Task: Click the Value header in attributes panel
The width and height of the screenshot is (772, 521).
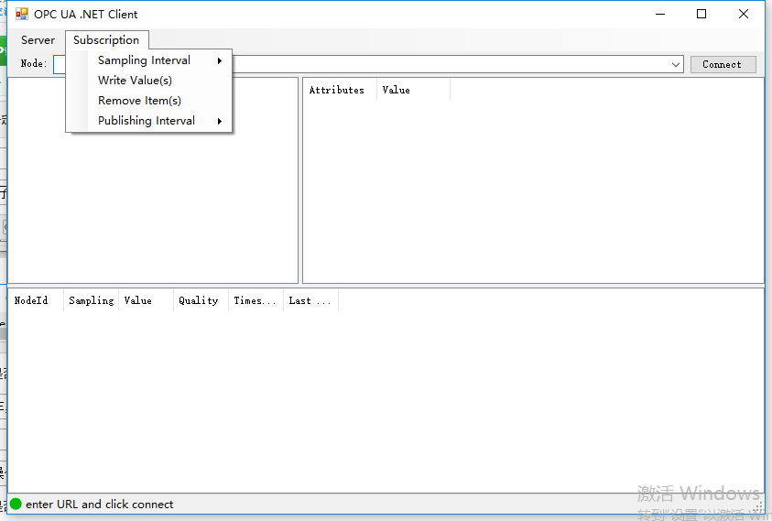Action: coord(414,90)
